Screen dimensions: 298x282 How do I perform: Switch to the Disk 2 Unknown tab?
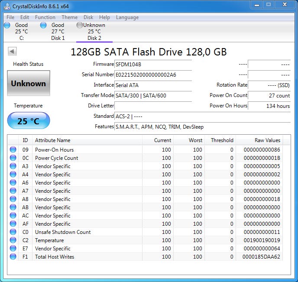pos(94,32)
